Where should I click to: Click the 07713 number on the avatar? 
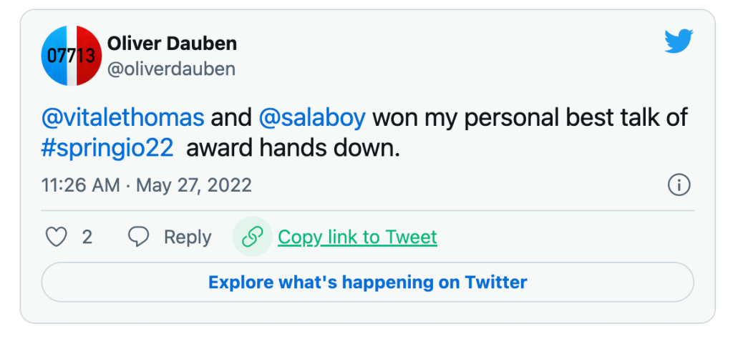[72, 56]
